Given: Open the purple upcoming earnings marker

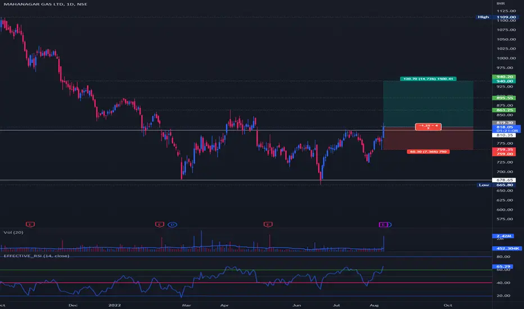Looking at the screenshot, I should pos(383,225).
